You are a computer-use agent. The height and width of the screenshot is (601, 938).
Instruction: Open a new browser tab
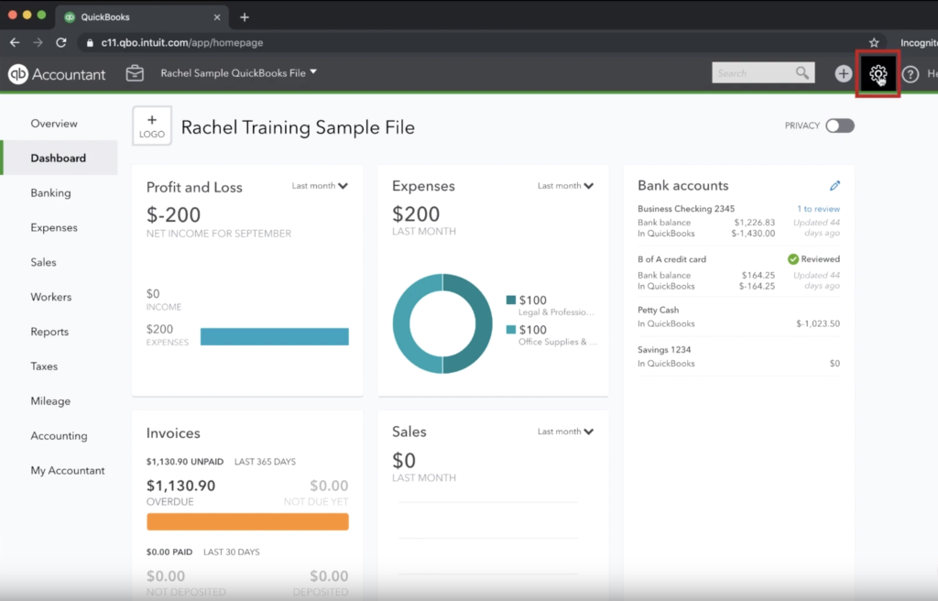[x=244, y=17]
